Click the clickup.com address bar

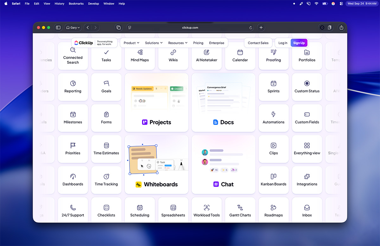(x=190, y=28)
